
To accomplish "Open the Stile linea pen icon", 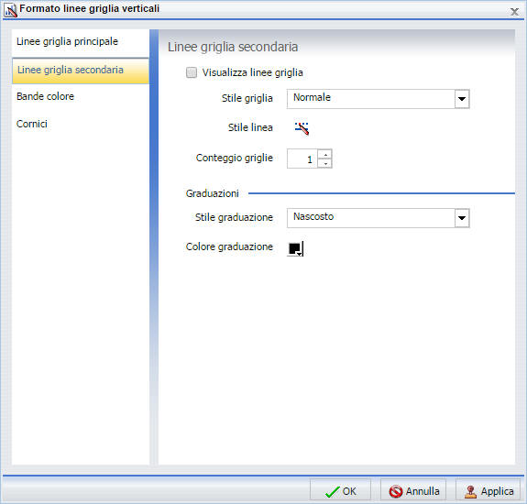I will click(x=302, y=128).
